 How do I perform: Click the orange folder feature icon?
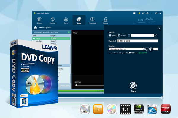pyautogui.click(x=98, y=109)
